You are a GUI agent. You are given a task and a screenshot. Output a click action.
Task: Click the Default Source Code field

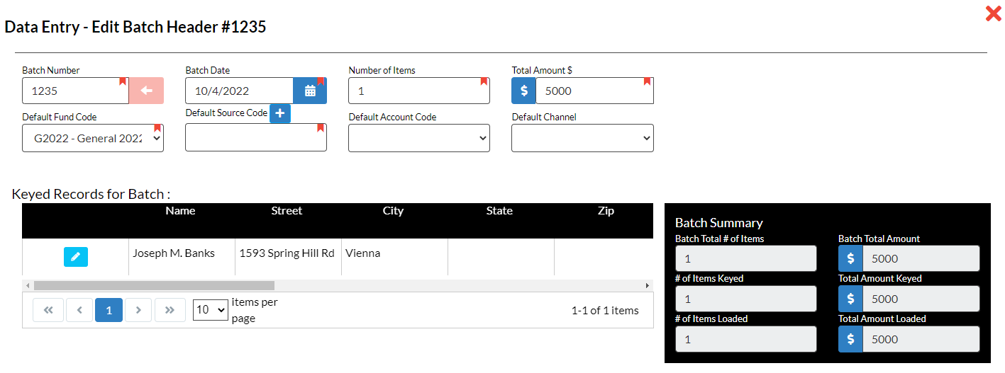pyautogui.click(x=256, y=137)
